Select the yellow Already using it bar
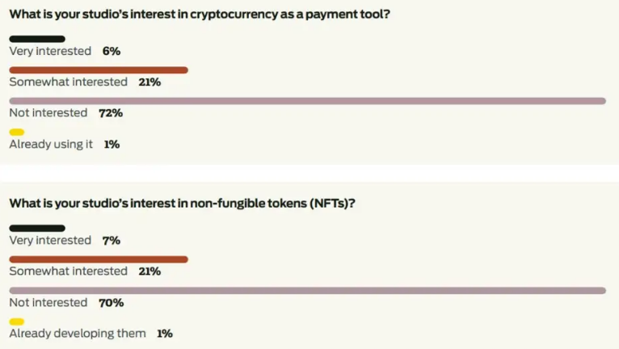Screen dimensions: 619x349 tap(17, 132)
